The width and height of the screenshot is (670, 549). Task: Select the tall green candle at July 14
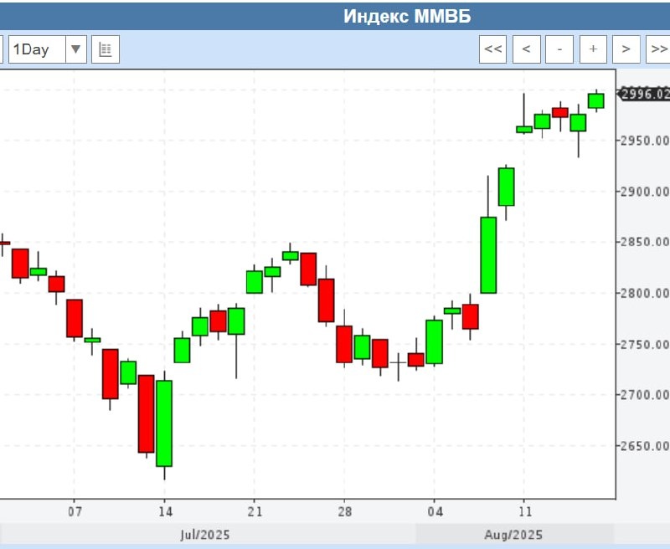[x=164, y=423]
